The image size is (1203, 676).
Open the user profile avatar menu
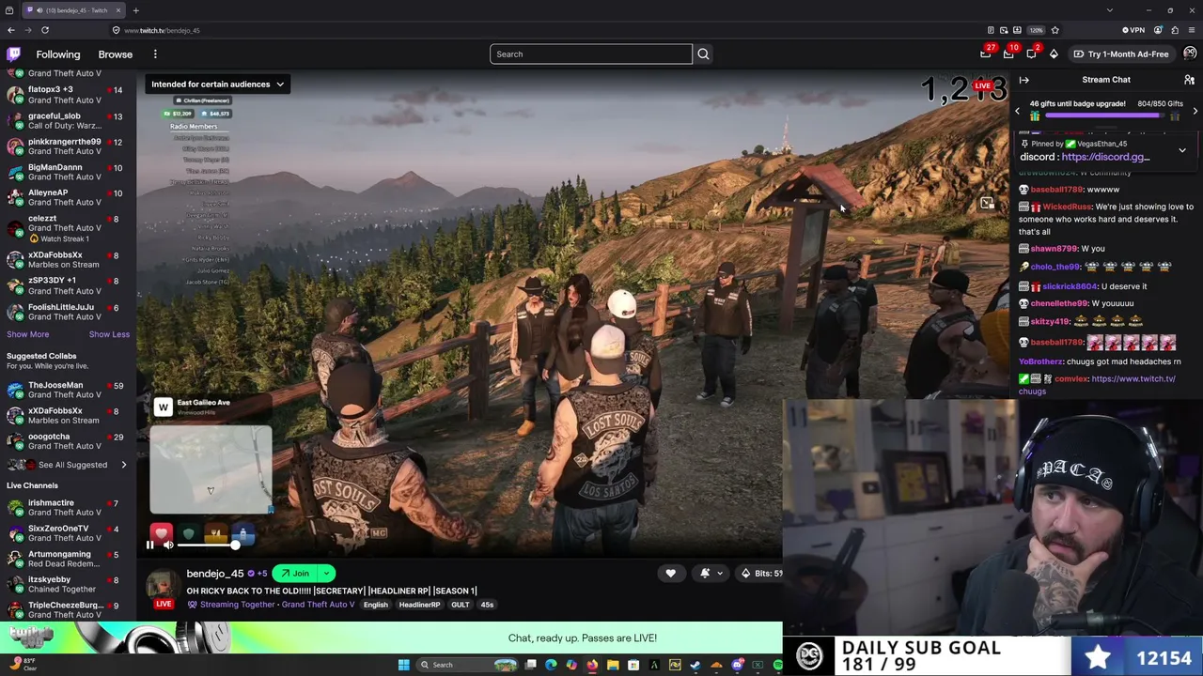coord(1190,54)
